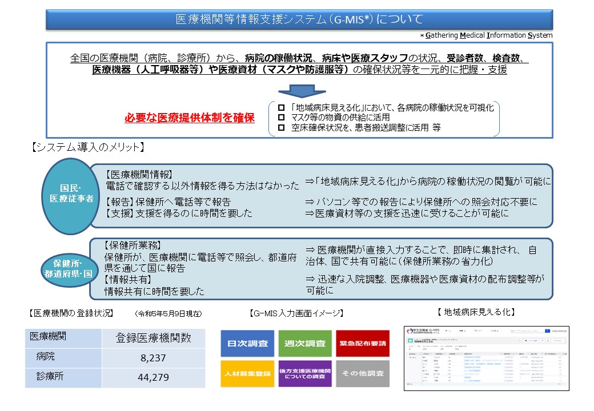594x411 pixels.
Task: Open the purple 後方支援医療機関についての調査 tile
Action: [x=304, y=374]
